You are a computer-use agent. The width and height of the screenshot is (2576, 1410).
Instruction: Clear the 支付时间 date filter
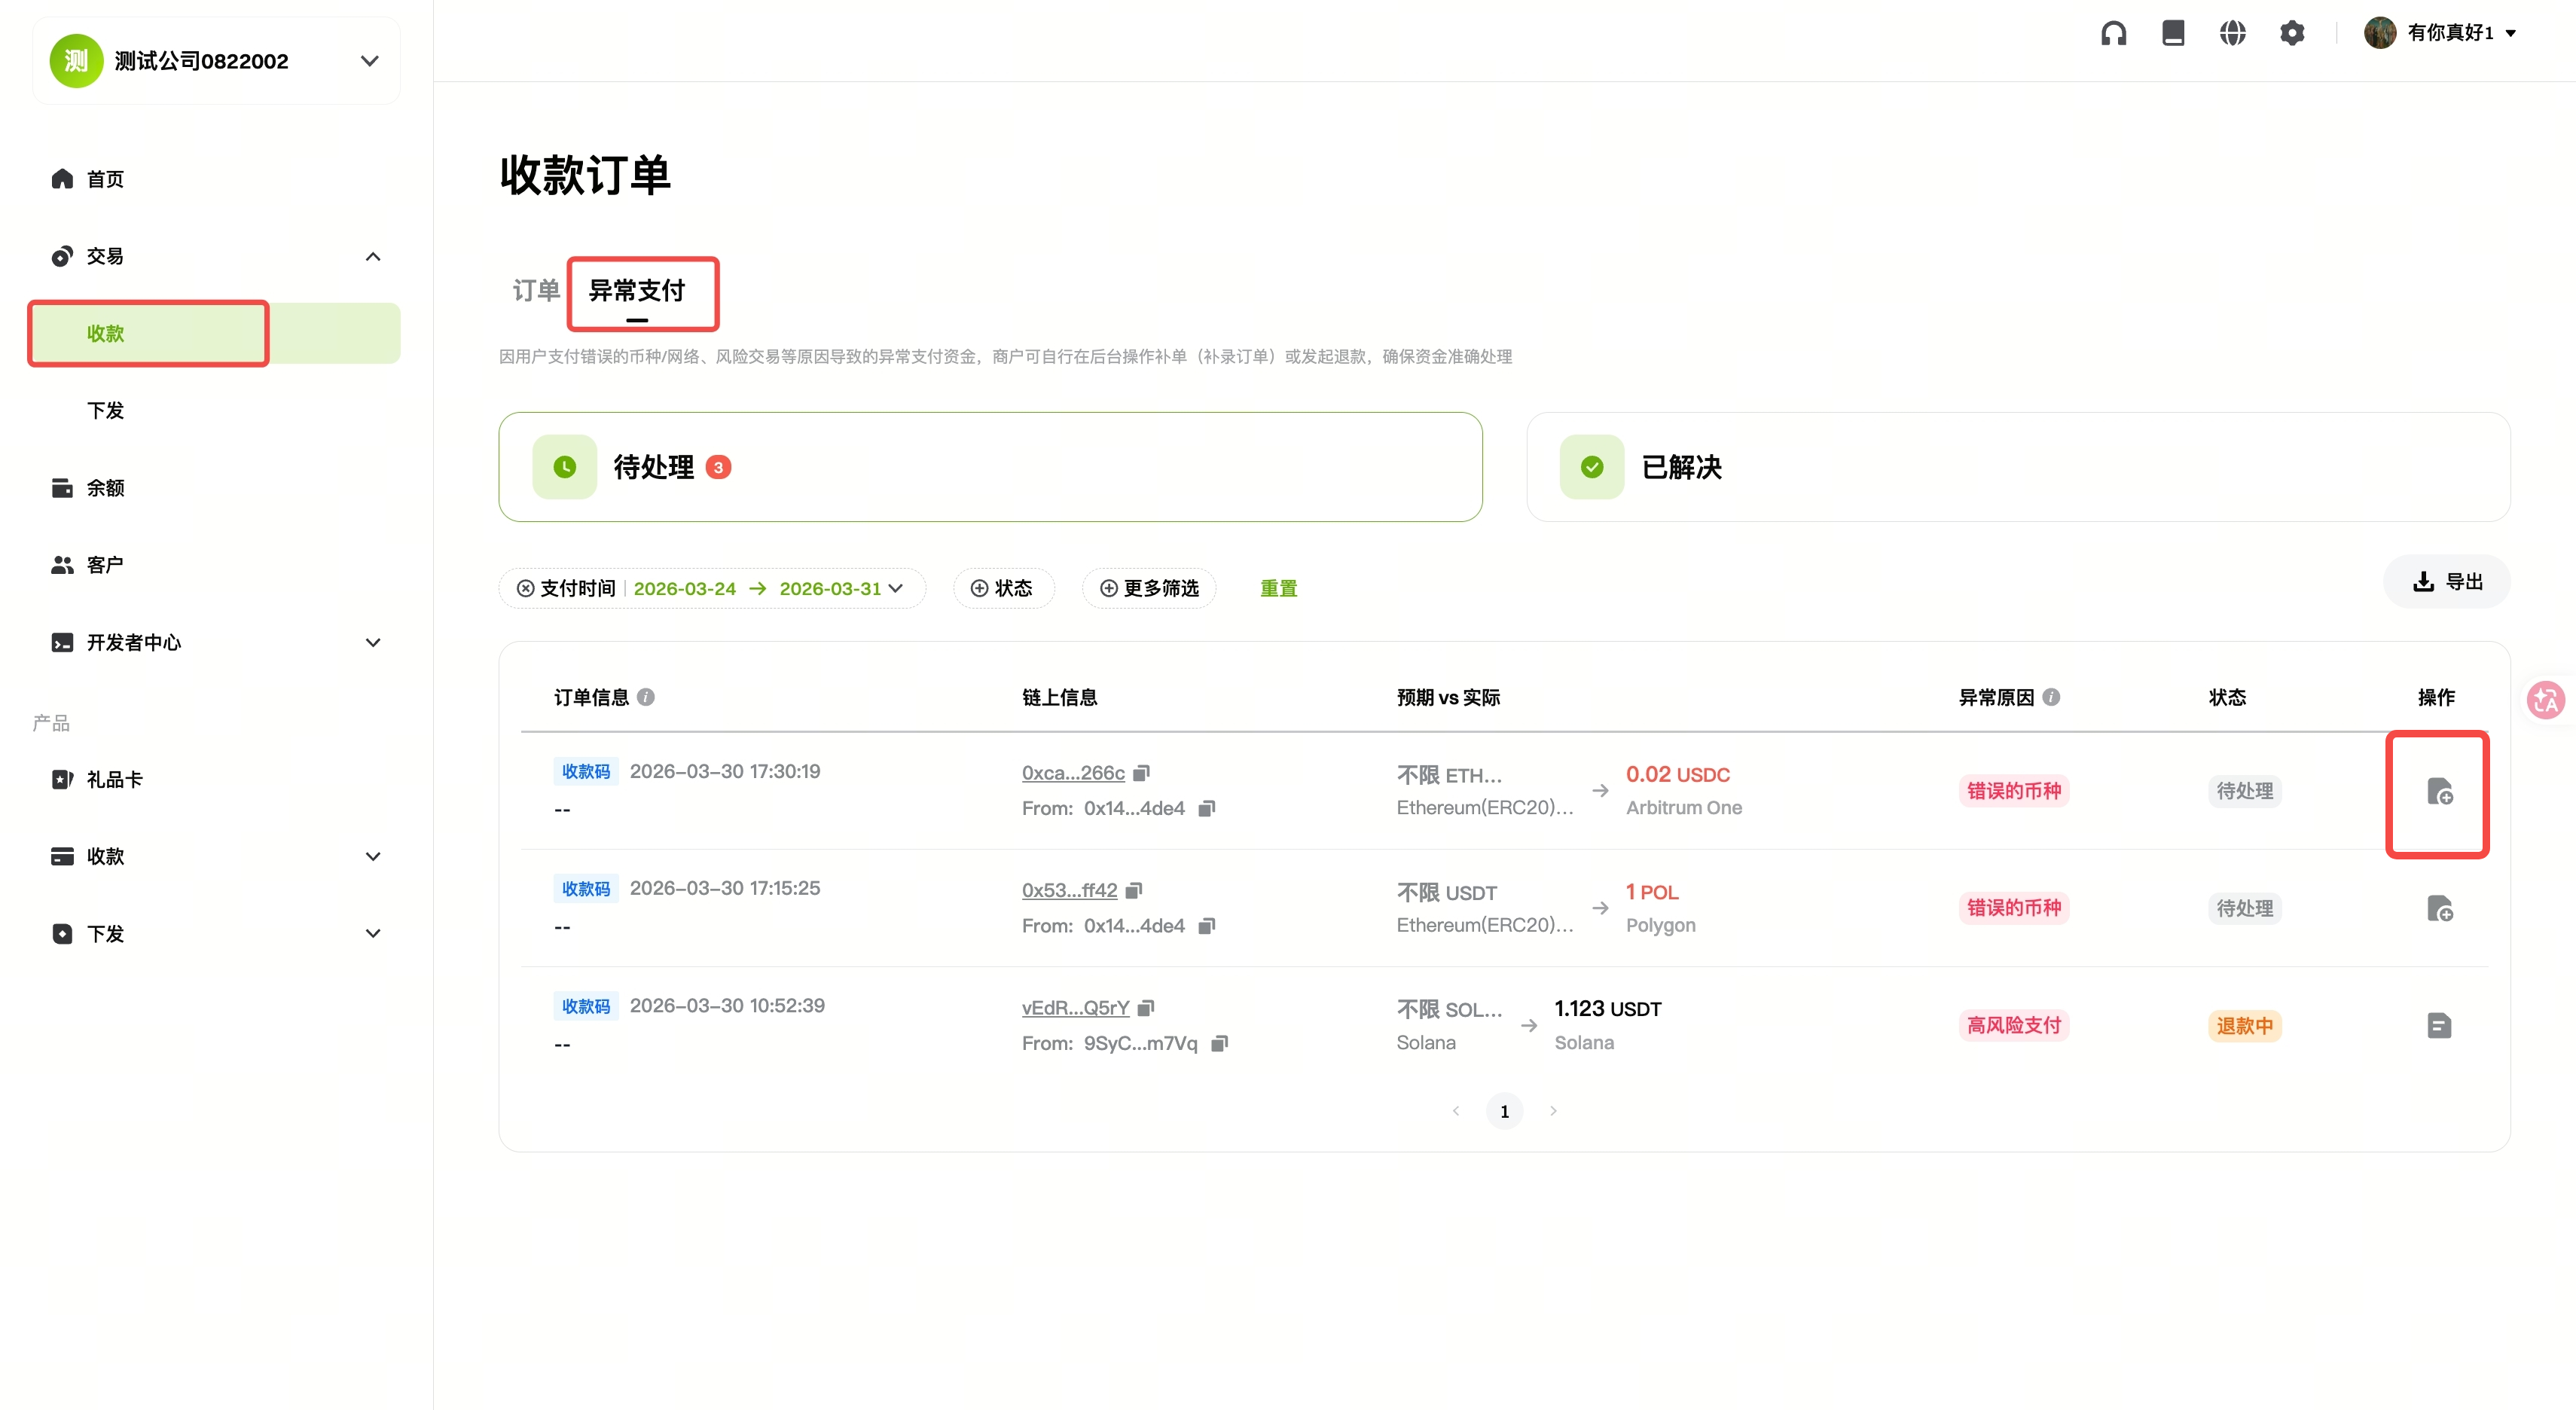525,589
